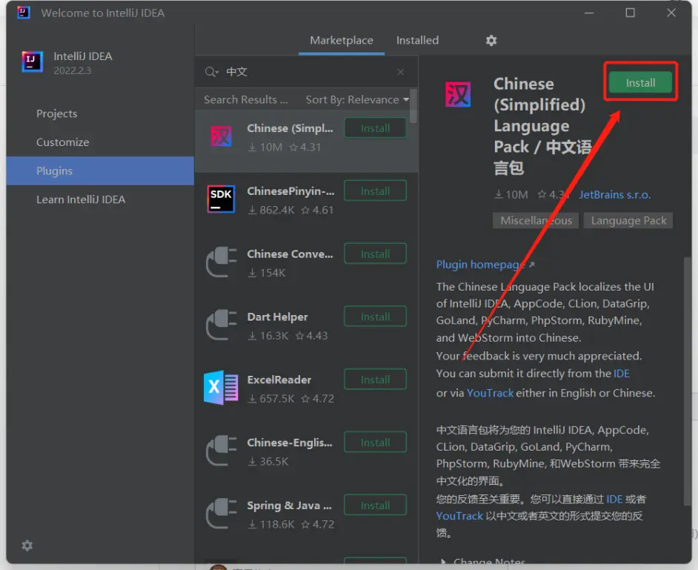This screenshot has height=570, width=698.
Task: Install the ExcelReader plugin
Action: 375,380
